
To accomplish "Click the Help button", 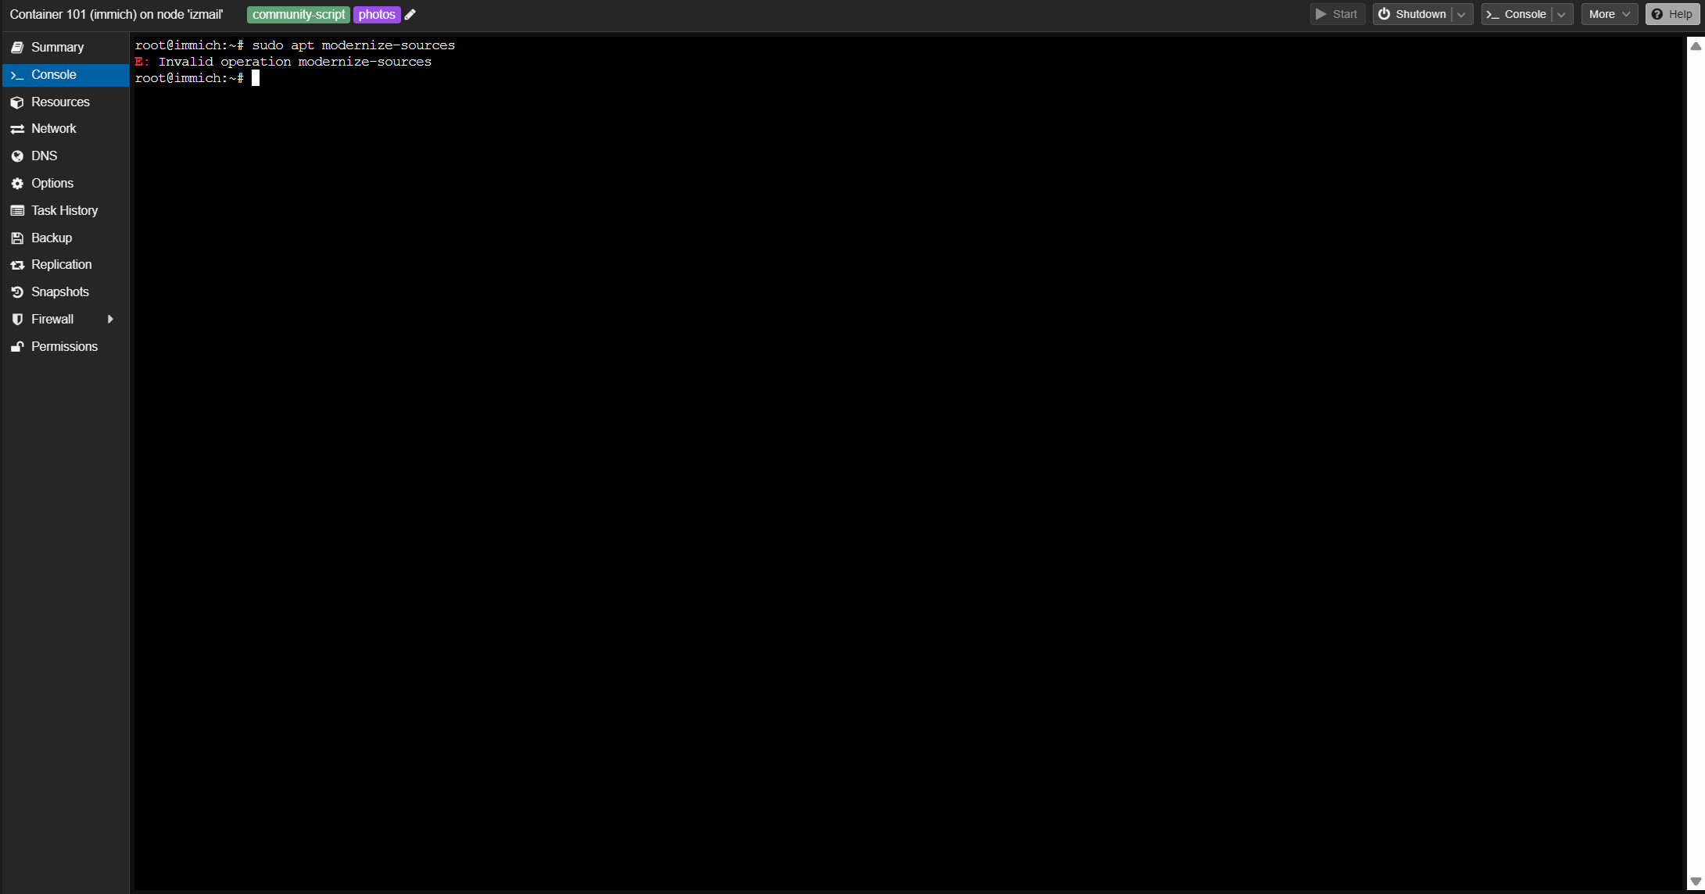I will tap(1672, 15).
